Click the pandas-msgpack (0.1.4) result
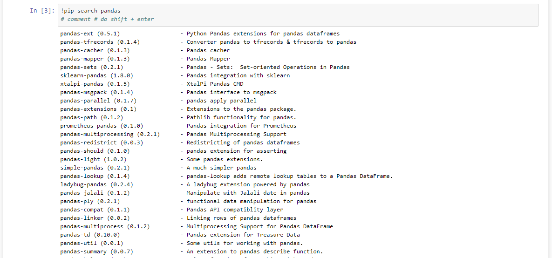 [96, 92]
